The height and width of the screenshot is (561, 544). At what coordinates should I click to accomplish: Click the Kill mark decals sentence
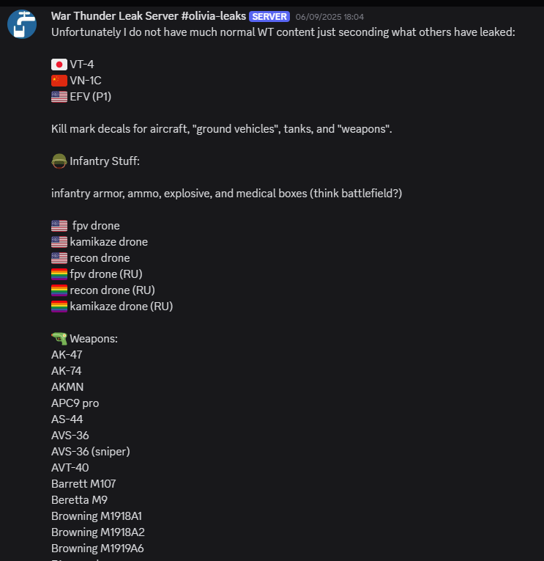point(221,129)
